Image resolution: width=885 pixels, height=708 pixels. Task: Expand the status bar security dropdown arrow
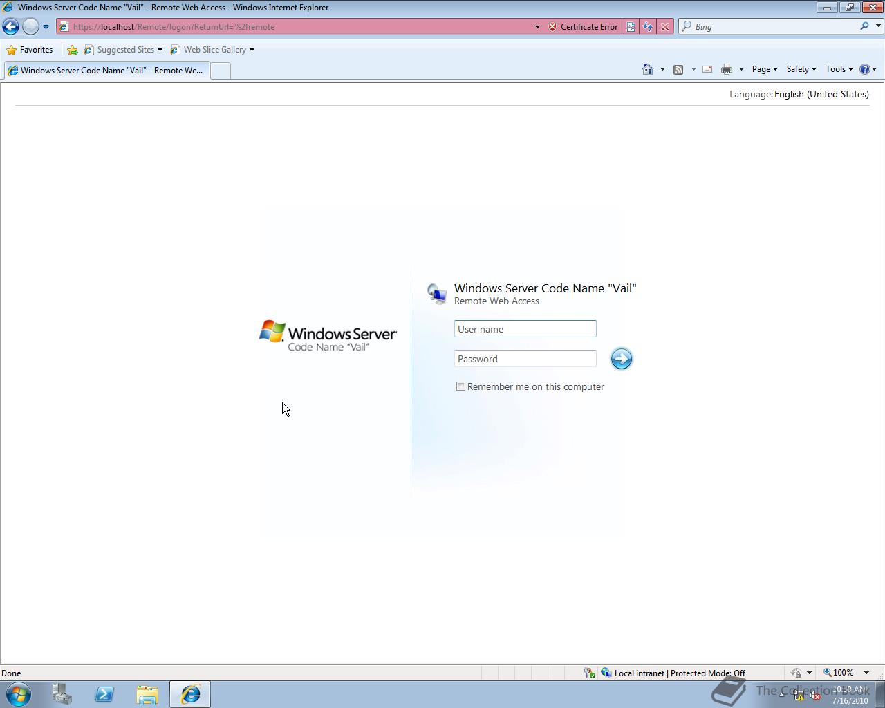pos(809,673)
